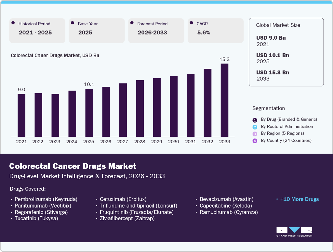Select the 2025 bar in the chart

[89, 113]
